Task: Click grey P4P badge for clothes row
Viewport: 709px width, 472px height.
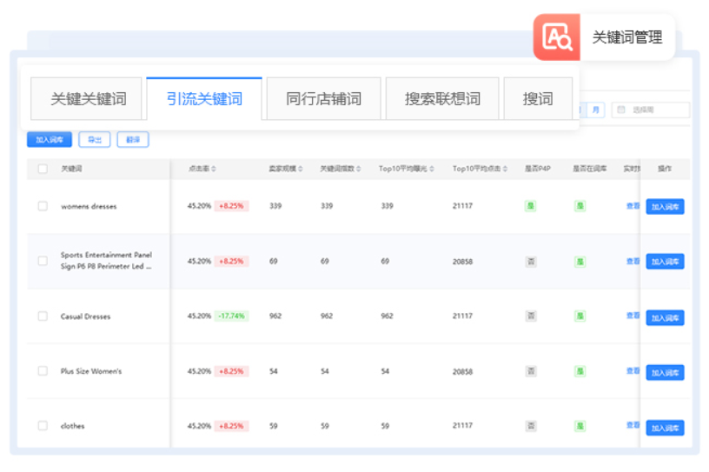Action: (x=531, y=426)
